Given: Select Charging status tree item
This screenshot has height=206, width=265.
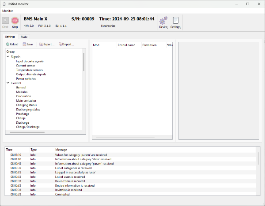Looking at the screenshot, I should point(26,105).
